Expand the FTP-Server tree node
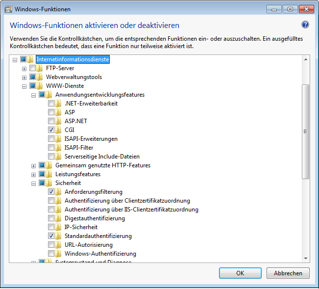The height and width of the screenshot is (289, 319). click(24, 68)
